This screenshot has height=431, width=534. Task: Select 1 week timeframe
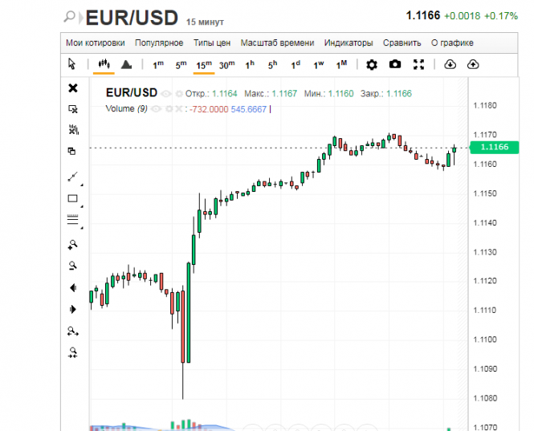pos(319,64)
